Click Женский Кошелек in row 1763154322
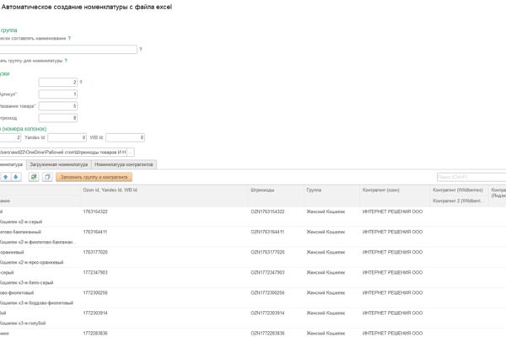Viewport: 506px width, 337px height. pos(326,211)
